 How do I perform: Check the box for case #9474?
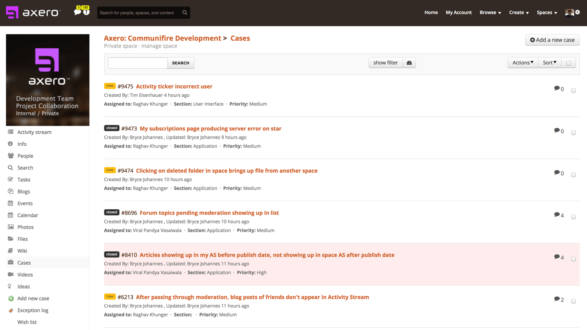pos(574,175)
